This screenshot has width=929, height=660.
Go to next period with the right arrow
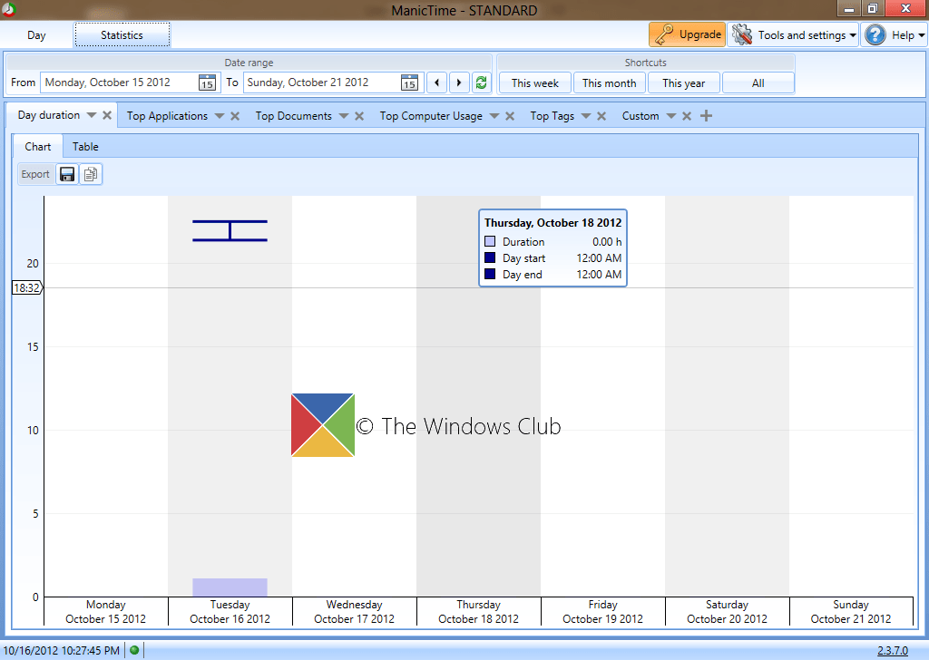[459, 82]
